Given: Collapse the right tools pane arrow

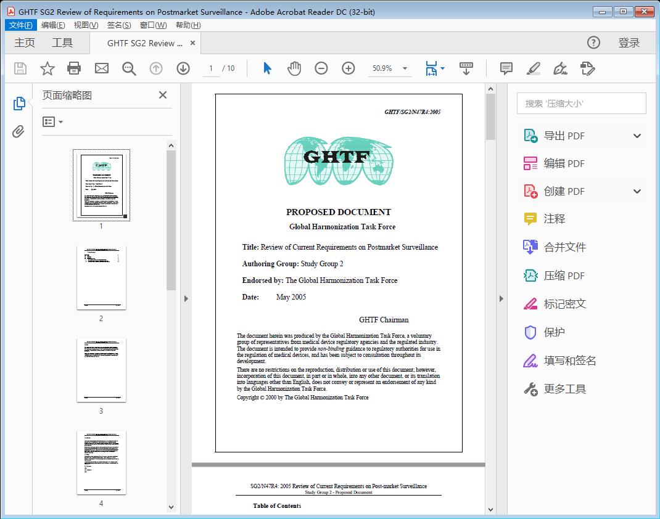Looking at the screenshot, I should tap(501, 298).
